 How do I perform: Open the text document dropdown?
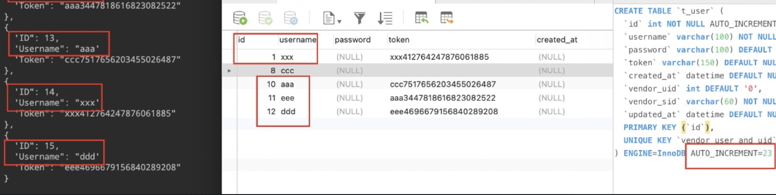tap(332, 19)
